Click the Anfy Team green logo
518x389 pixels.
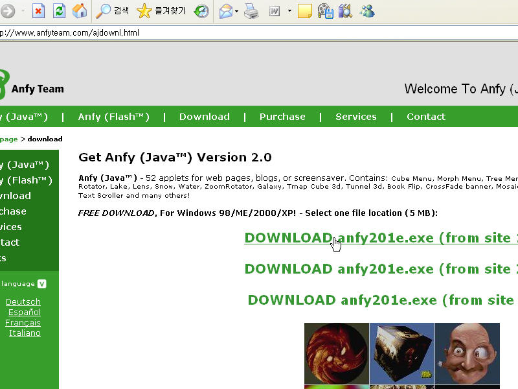(5, 85)
